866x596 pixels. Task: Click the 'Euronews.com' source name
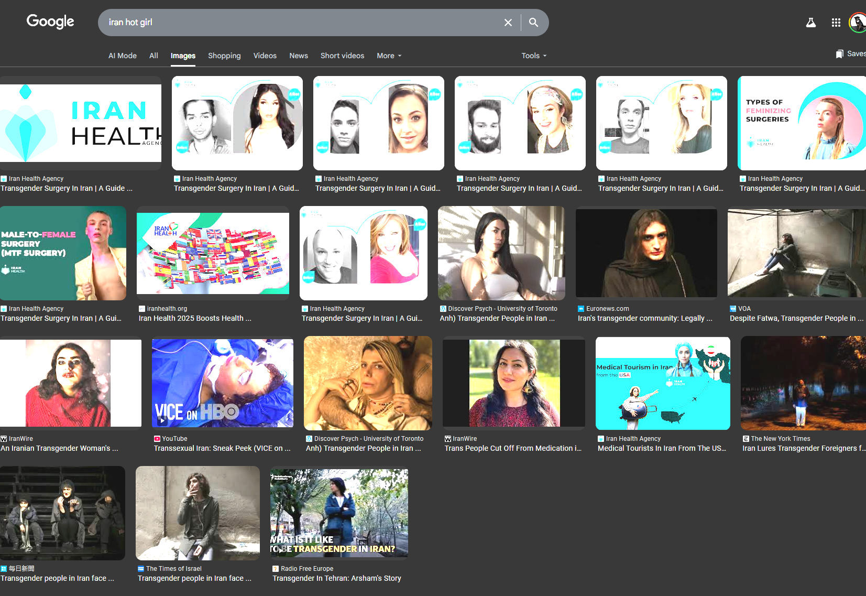click(608, 309)
